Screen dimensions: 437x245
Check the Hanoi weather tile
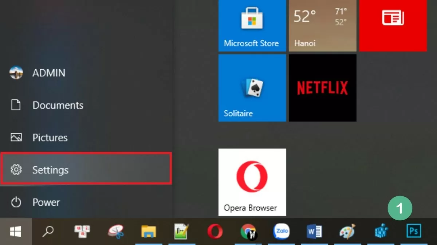[322, 25]
